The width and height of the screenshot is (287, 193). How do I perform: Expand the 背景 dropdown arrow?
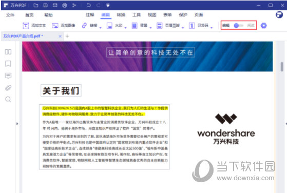pyautogui.click(x=150, y=28)
